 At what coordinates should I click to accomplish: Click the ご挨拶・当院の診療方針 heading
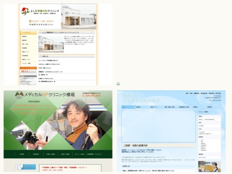tap(135, 146)
